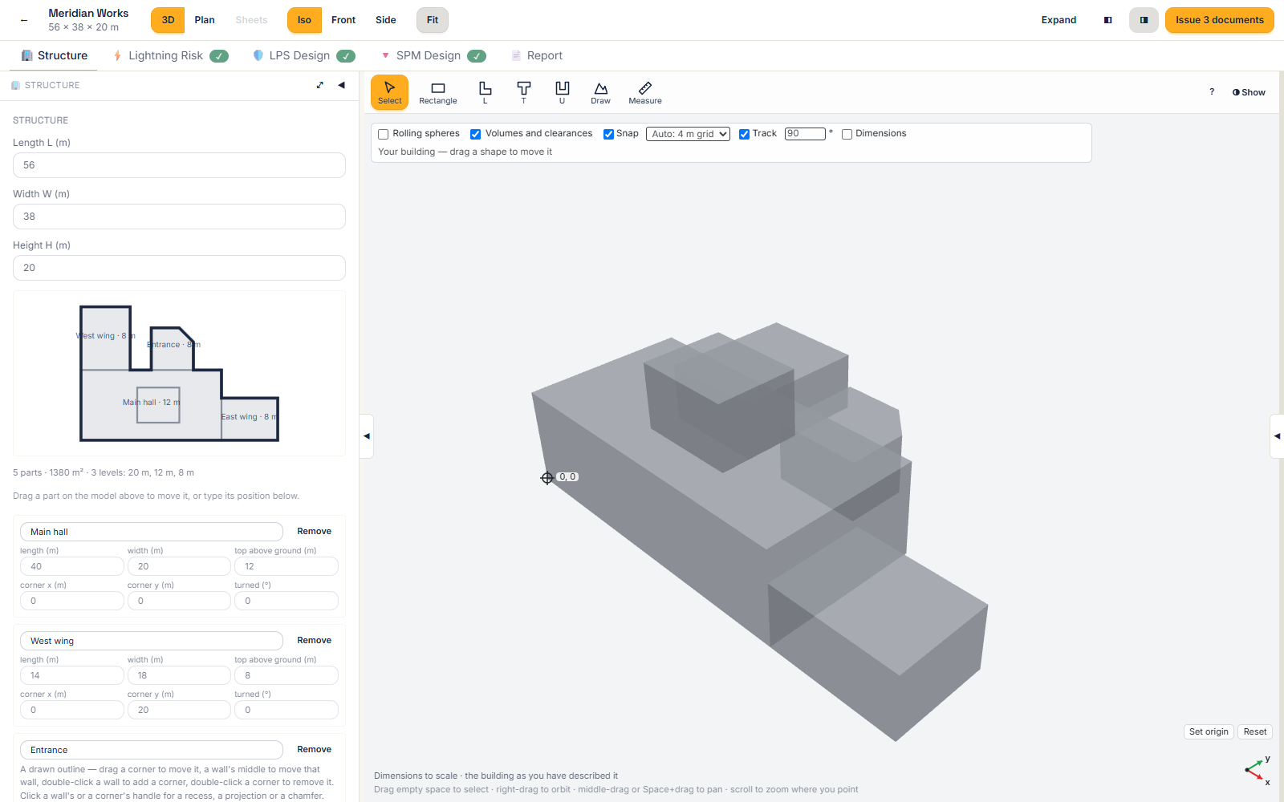Viewport: 1284px width, 802px height.
Task: Click Issue 3 documents
Action: [1220, 20]
